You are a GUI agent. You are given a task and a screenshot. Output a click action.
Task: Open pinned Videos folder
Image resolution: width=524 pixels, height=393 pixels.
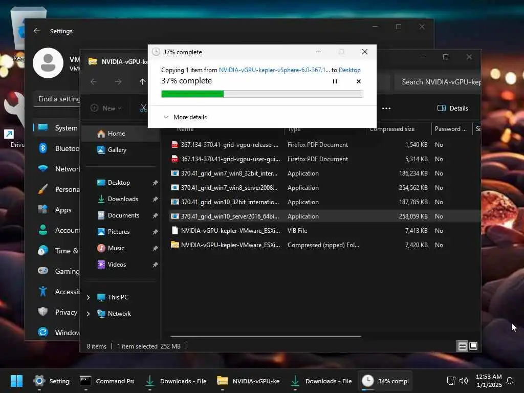tap(117, 265)
